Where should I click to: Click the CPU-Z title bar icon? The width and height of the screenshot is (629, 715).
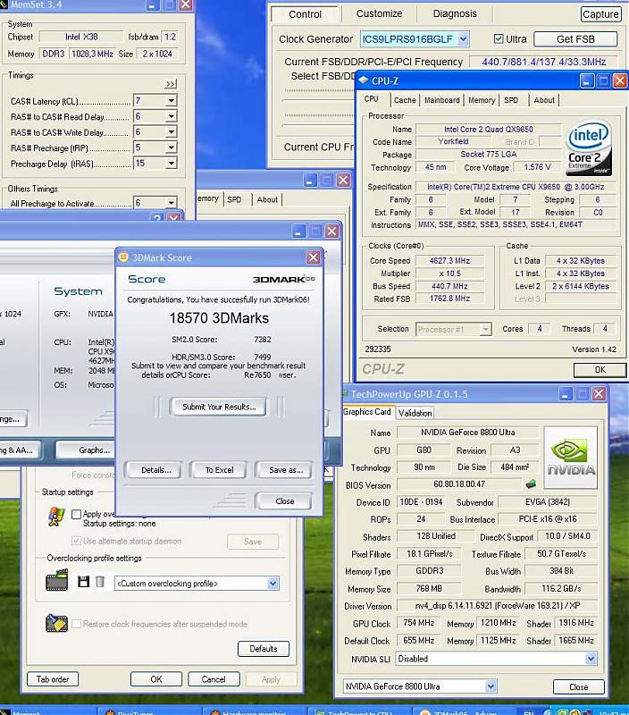click(x=363, y=80)
